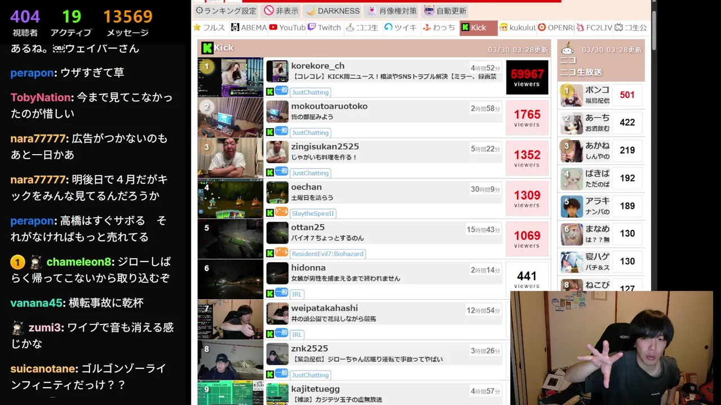This screenshot has height=405, width=721.
Task: Click SlaytheSpireII category tag
Action: tap(313, 214)
